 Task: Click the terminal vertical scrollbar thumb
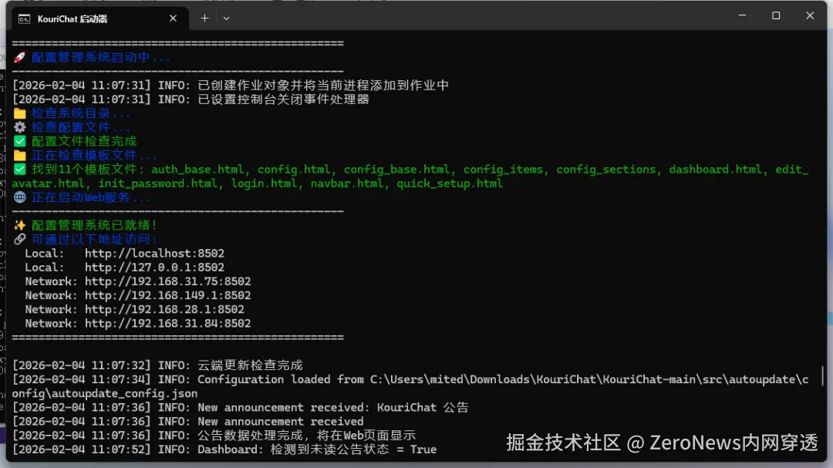pos(822,375)
